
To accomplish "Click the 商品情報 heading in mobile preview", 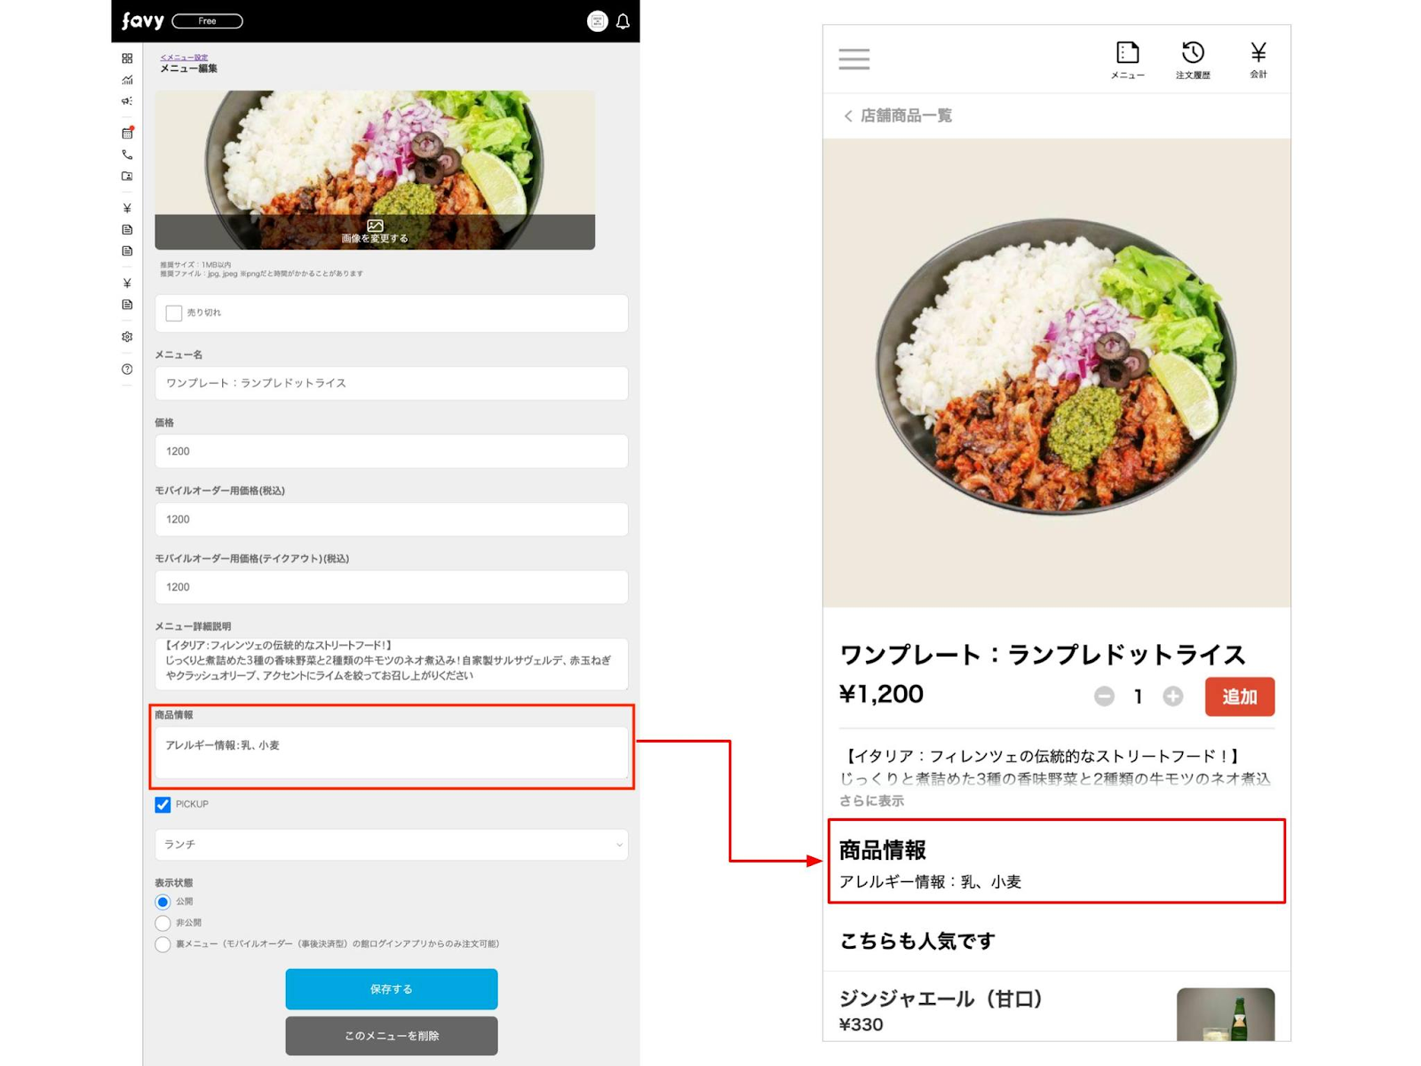I will (883, 850).
